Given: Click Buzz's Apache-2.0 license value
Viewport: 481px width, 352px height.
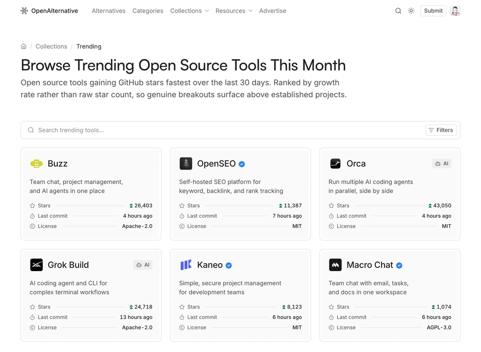Looking at the screenshot, I should [137, 226].
